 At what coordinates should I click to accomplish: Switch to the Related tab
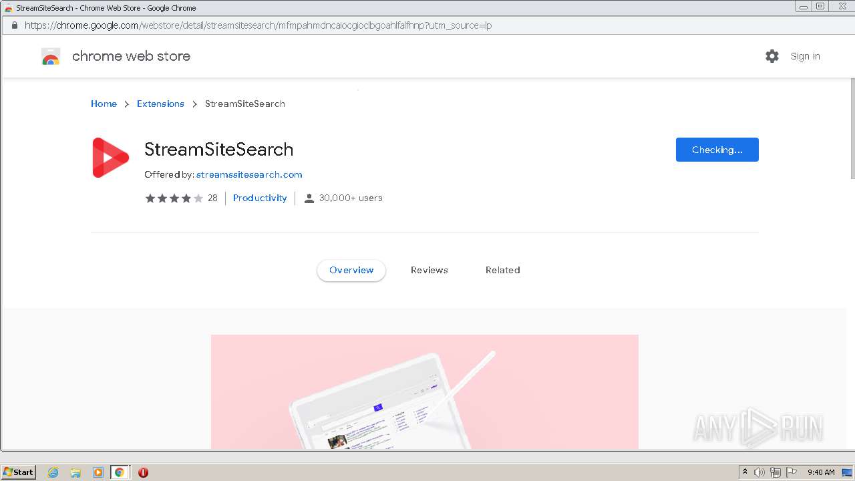[503, 271]
